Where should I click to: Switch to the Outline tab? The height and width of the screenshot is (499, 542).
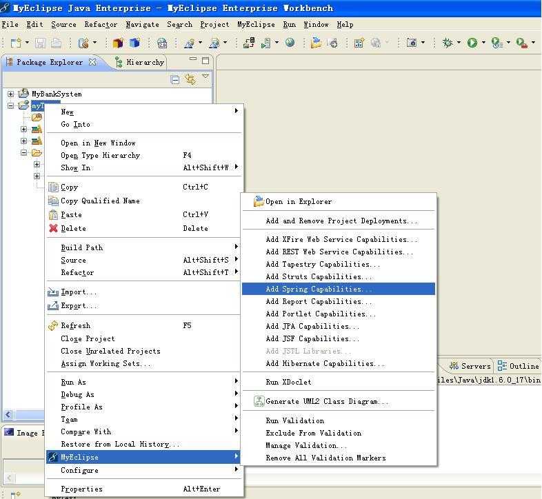[518, 366]
